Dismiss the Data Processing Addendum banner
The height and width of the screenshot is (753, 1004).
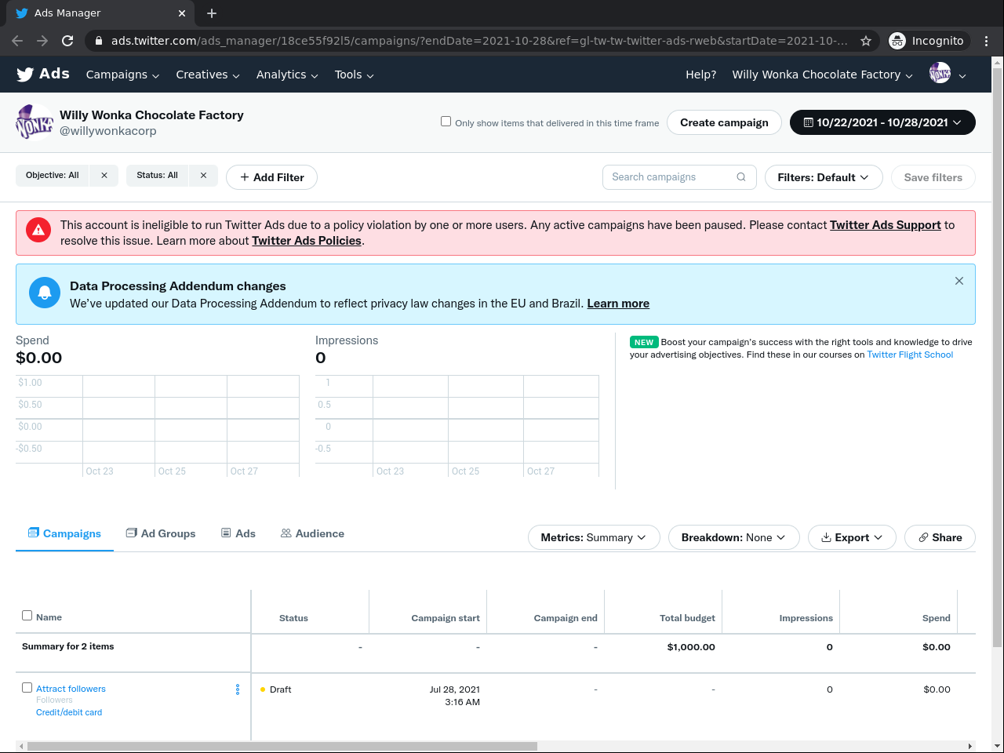[959, 281]
